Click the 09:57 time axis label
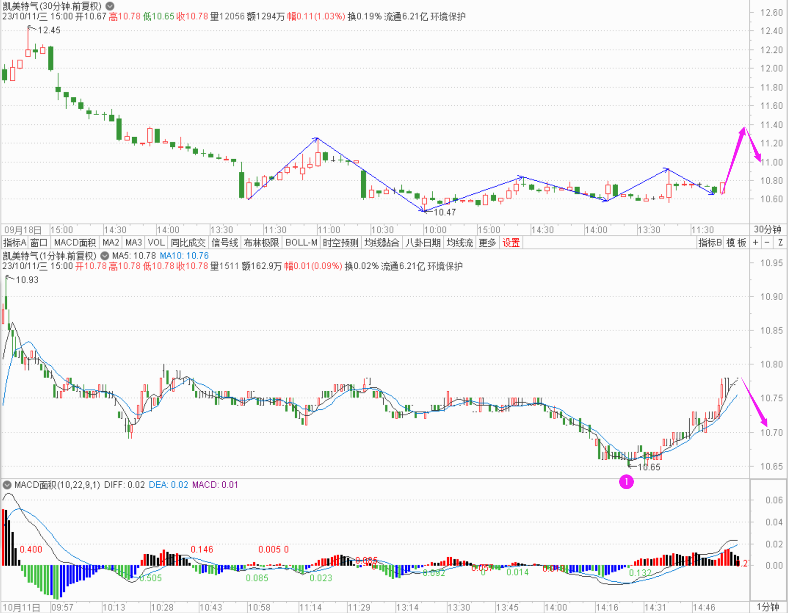 point(62,608)
